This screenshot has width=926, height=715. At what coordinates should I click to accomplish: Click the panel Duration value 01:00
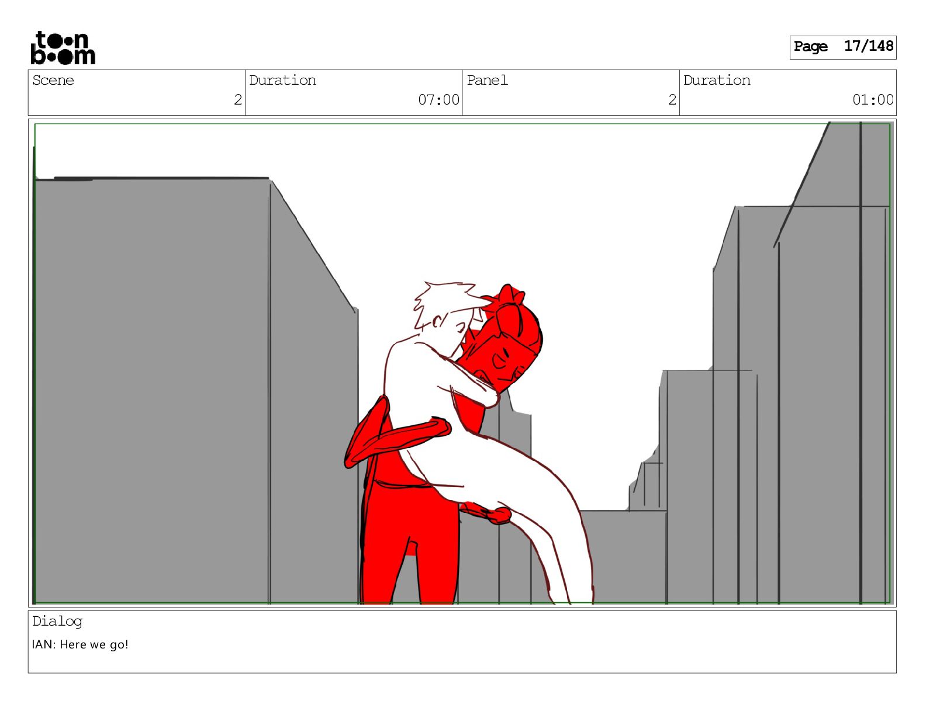(873, 100)
